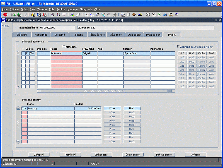Click Ukaž button beside doklad 2050100169
The height and width of the screenshot is (168, 223).
(132, 108)
